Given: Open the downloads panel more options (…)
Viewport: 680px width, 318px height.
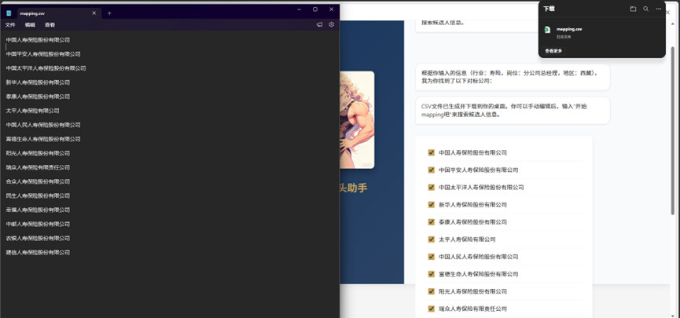Looking at the screenshot, I should 659,9.
